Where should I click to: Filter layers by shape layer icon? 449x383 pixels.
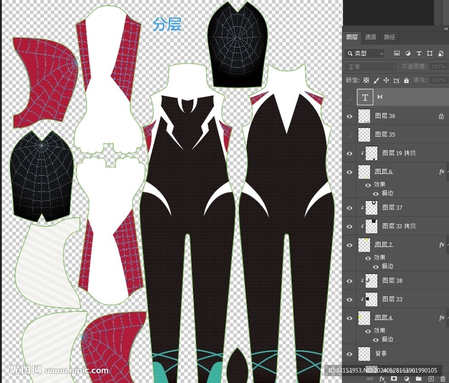pyautogui.click(x=430, y=54)
